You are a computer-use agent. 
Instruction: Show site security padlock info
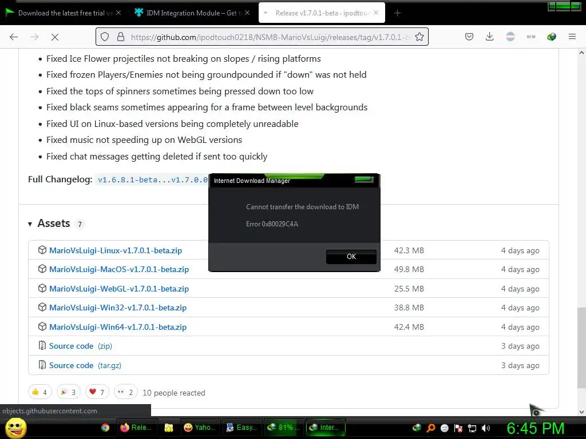[120, 37]
